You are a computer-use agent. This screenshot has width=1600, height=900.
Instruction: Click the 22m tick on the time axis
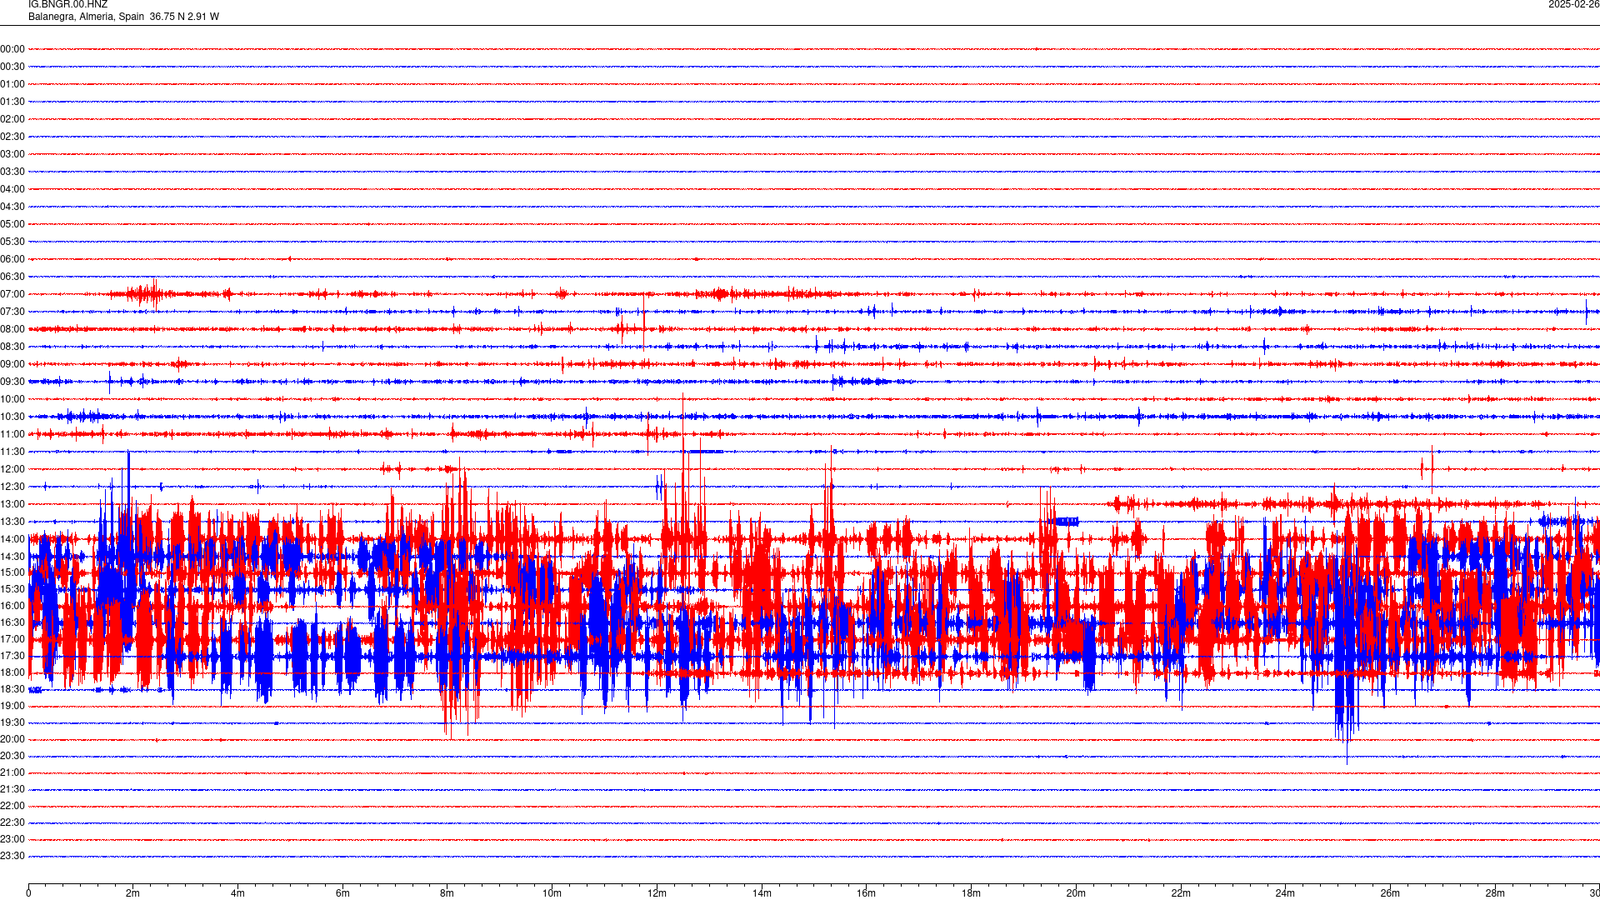pyautogui.click(x=1181, y=893)
